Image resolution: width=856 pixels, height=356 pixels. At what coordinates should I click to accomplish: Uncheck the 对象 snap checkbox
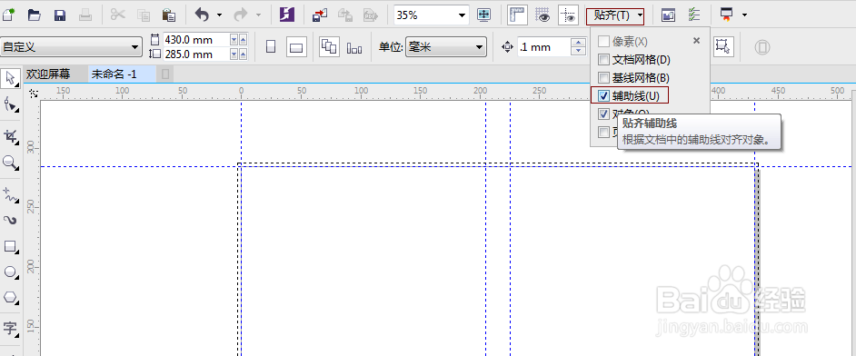[x=603, y=114]
